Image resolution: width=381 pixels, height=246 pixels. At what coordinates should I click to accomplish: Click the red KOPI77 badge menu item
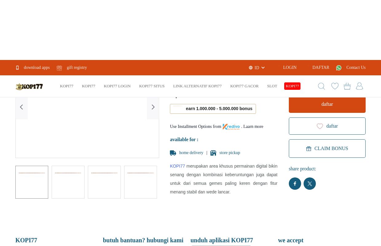point(292,86)
